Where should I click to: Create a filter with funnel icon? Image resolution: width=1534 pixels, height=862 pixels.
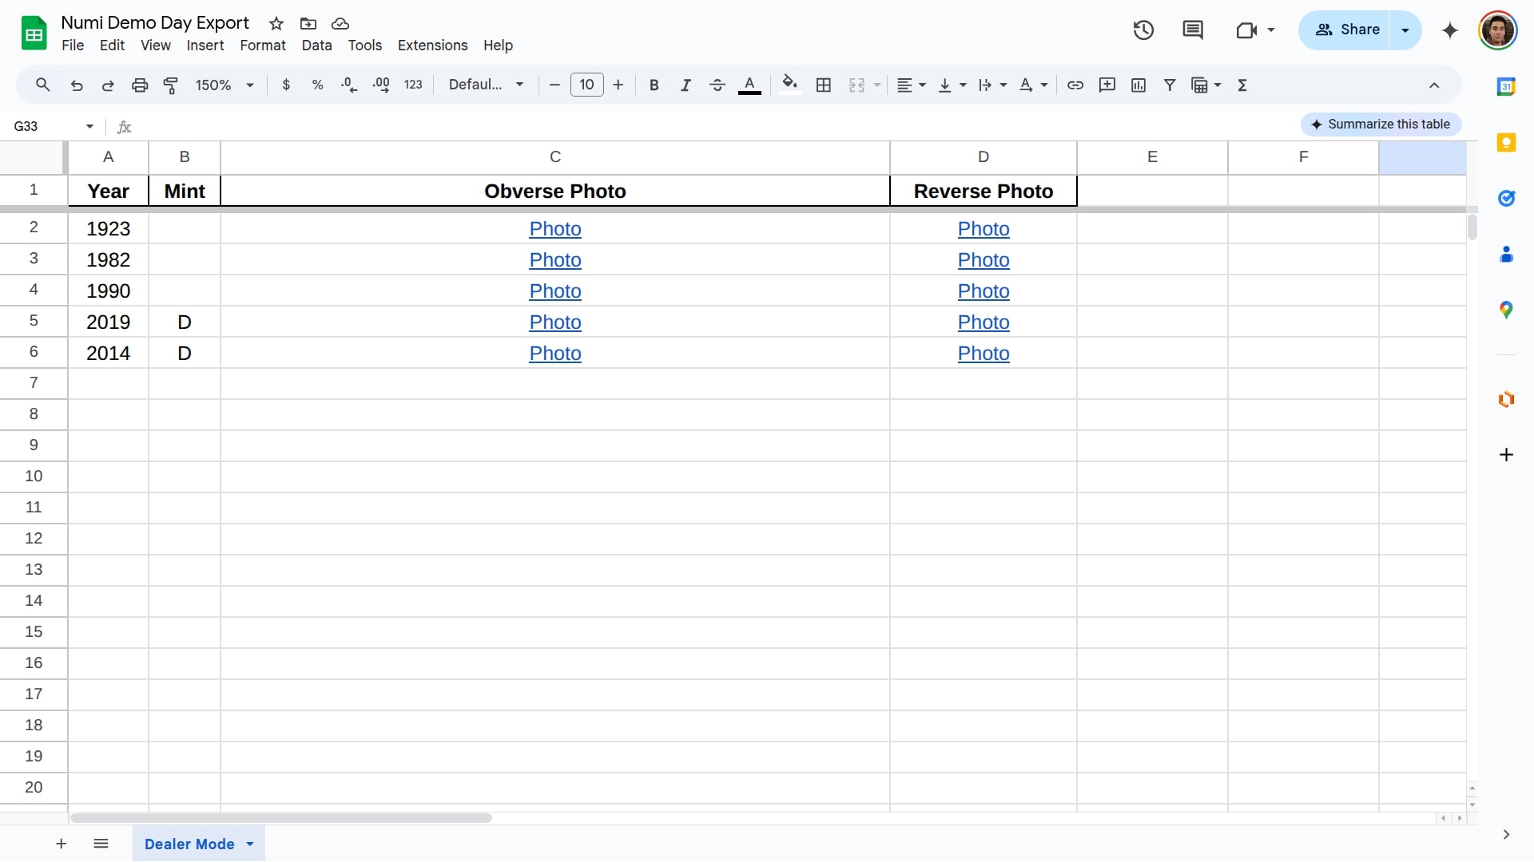1170,85
